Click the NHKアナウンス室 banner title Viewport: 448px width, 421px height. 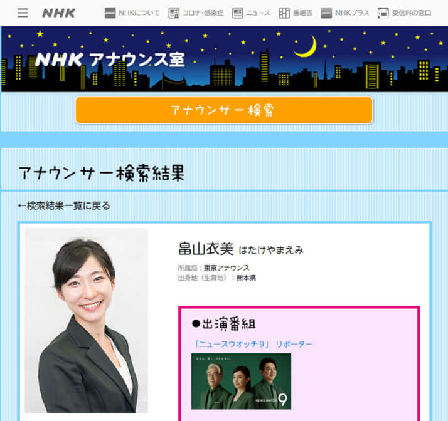[110, 60]
